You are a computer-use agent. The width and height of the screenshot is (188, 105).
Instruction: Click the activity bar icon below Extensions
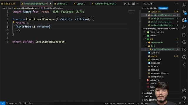pyautogui.click(x=184, y=42)
